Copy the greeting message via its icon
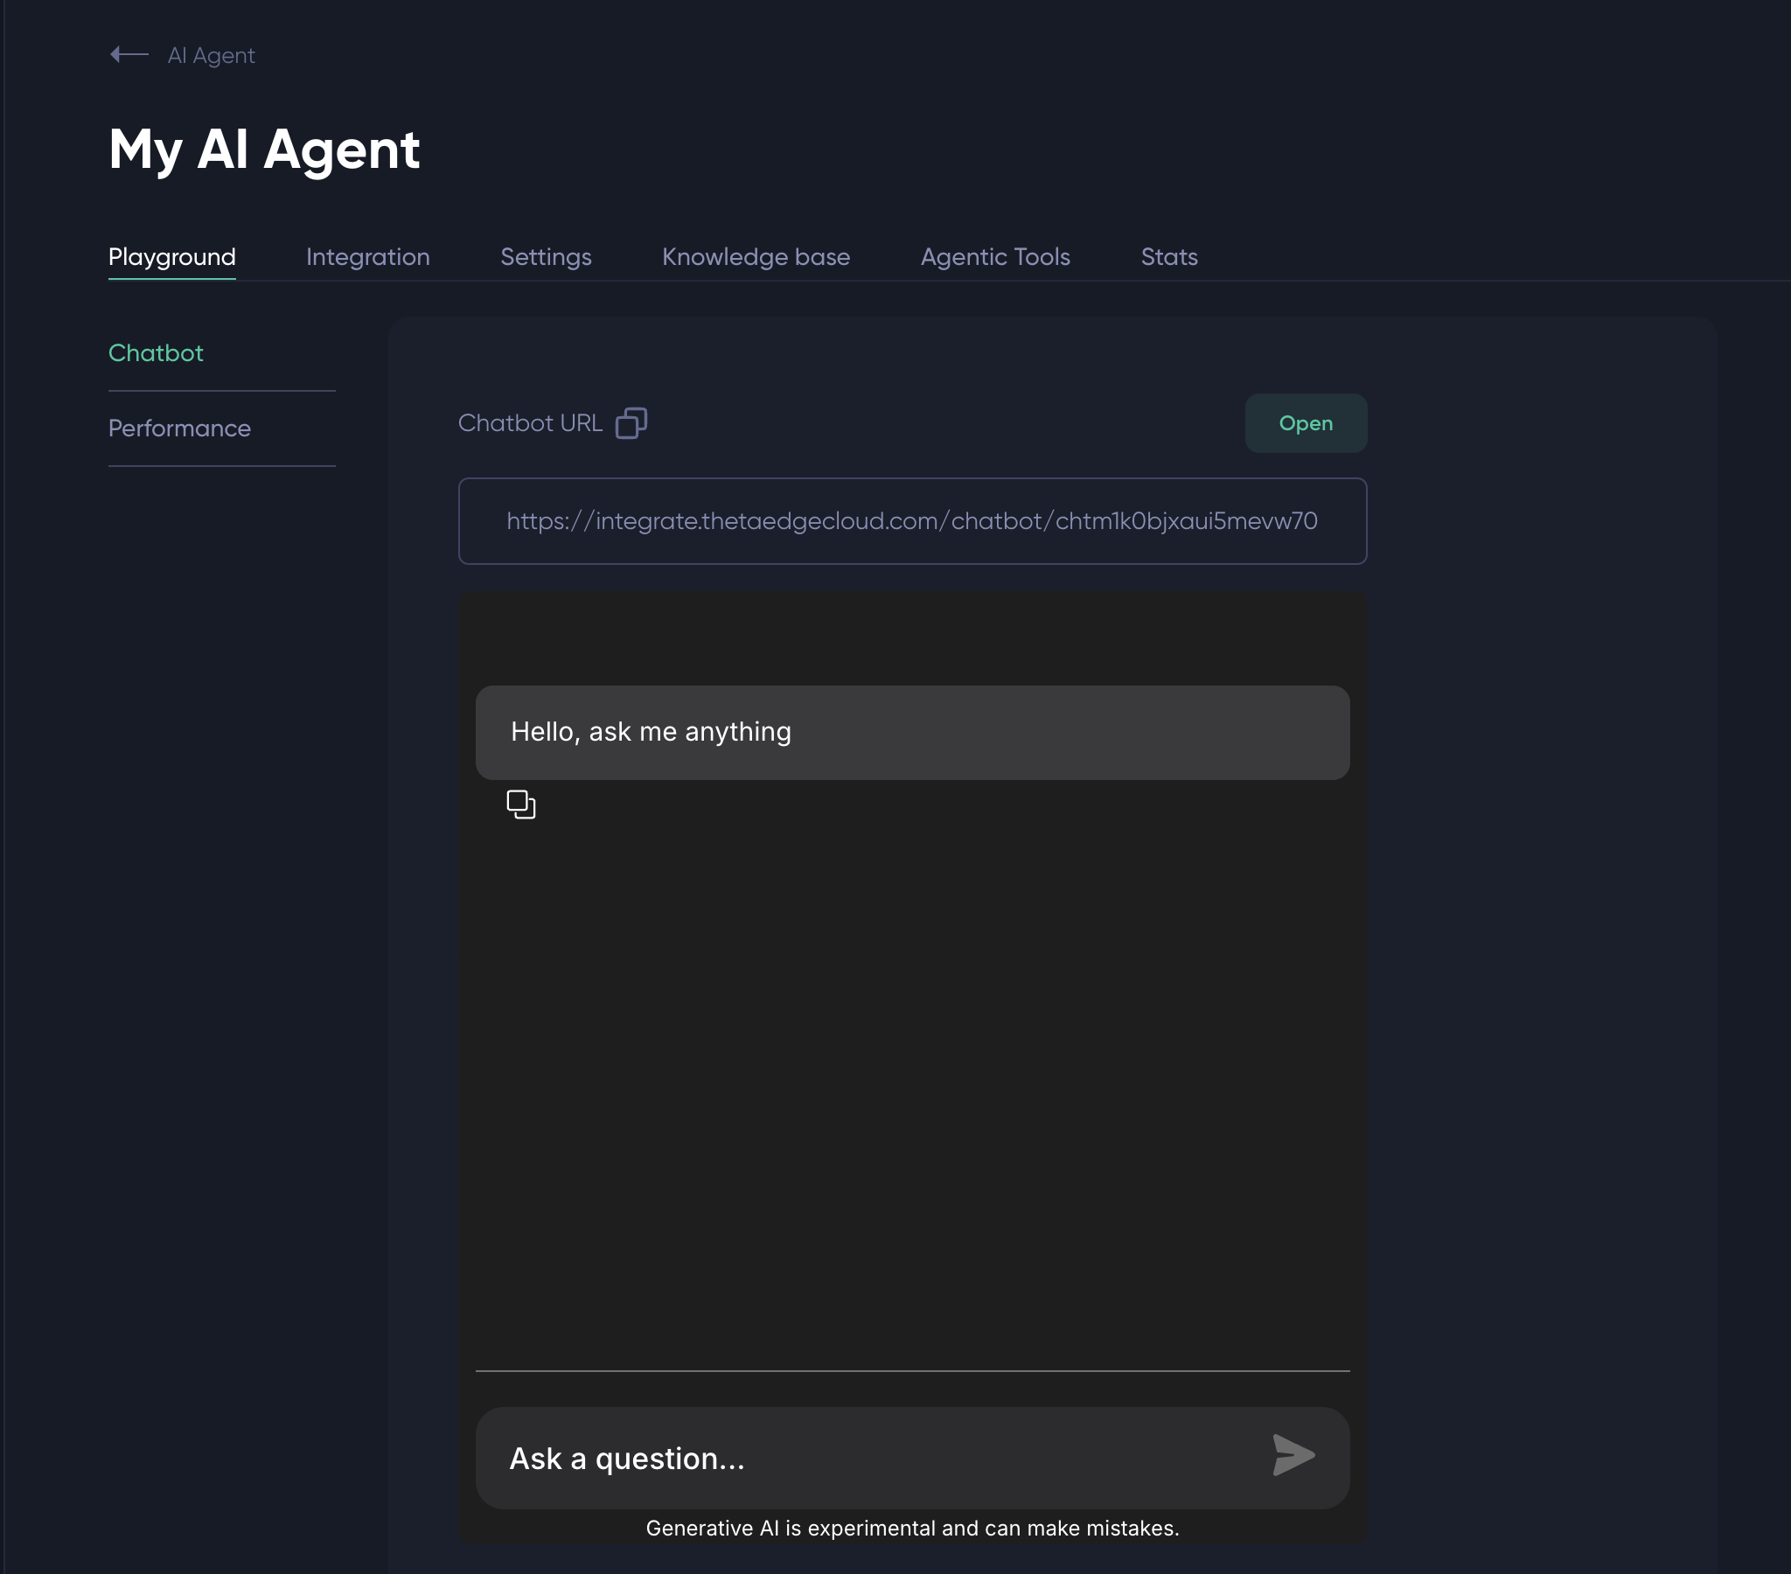1791x1574 pixels. pyautogui.click(x=520, y=804)
